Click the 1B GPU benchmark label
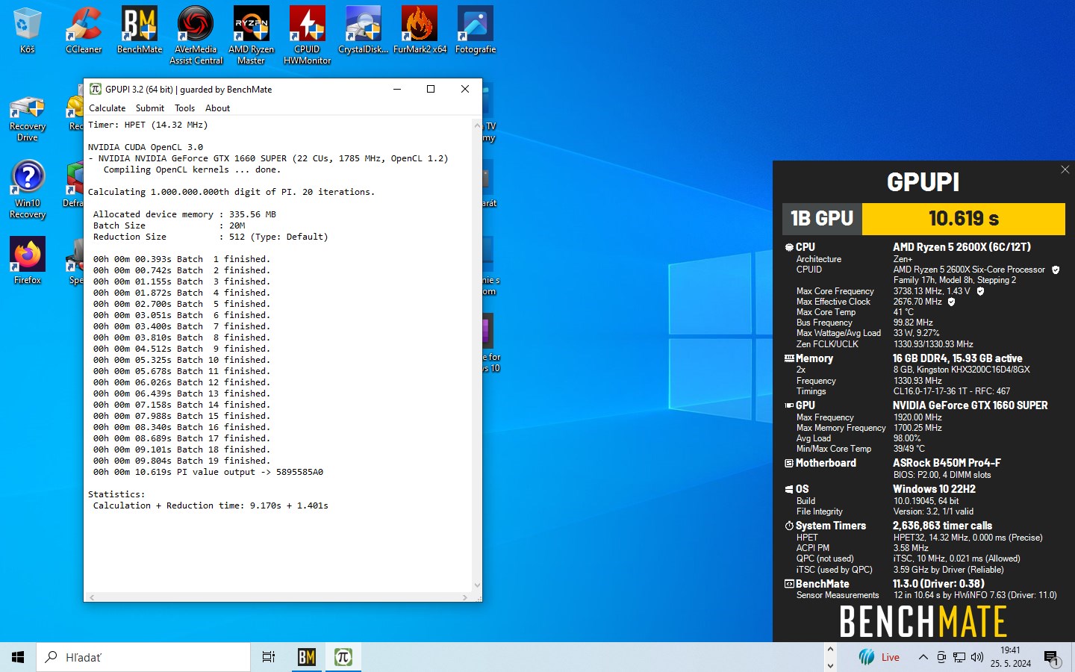The height and width of the screenshot is (672, 1075). click(x=822, y=219)
